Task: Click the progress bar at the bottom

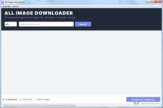Action: 39,105
